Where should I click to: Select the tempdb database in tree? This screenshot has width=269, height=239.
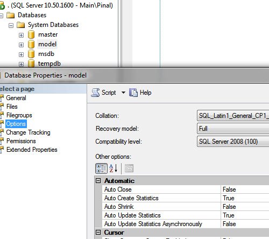[x=49, y=64]
